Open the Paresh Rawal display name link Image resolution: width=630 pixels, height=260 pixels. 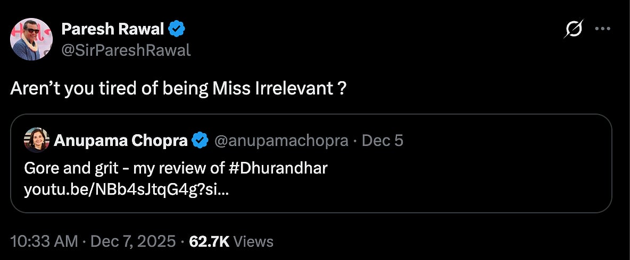point(113,30)
